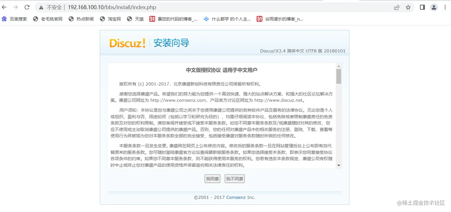
Task: Click the not-secure warning triangle icon
Action: click(41, 7)
